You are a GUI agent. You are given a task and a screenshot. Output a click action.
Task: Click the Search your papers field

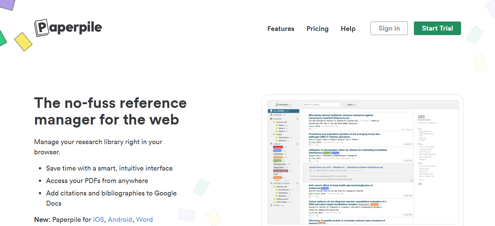[321, 105]
